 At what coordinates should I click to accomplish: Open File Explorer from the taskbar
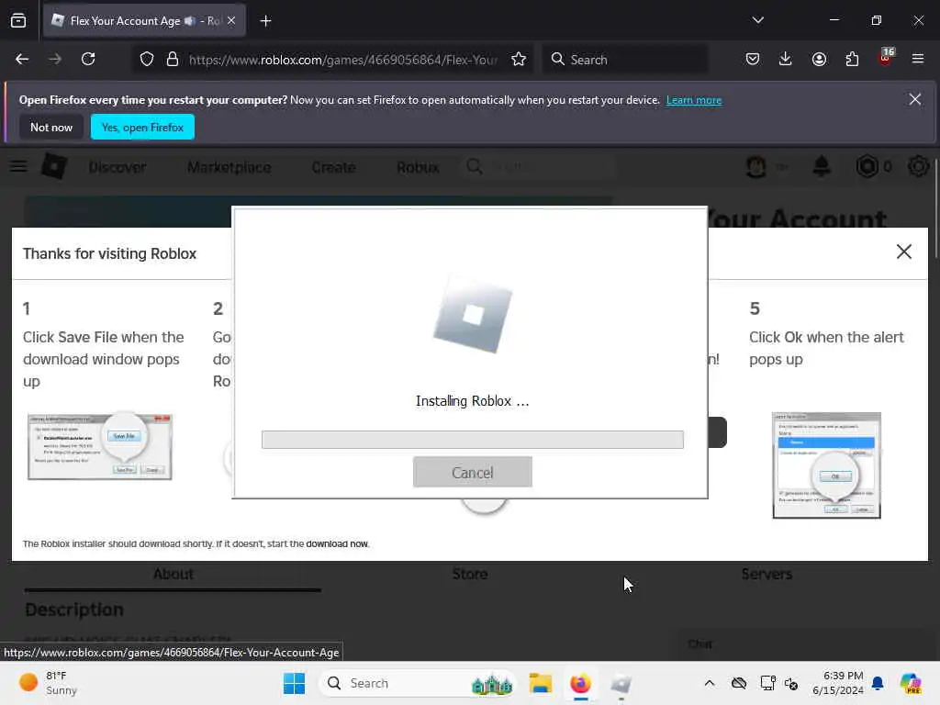pos(540,683)
